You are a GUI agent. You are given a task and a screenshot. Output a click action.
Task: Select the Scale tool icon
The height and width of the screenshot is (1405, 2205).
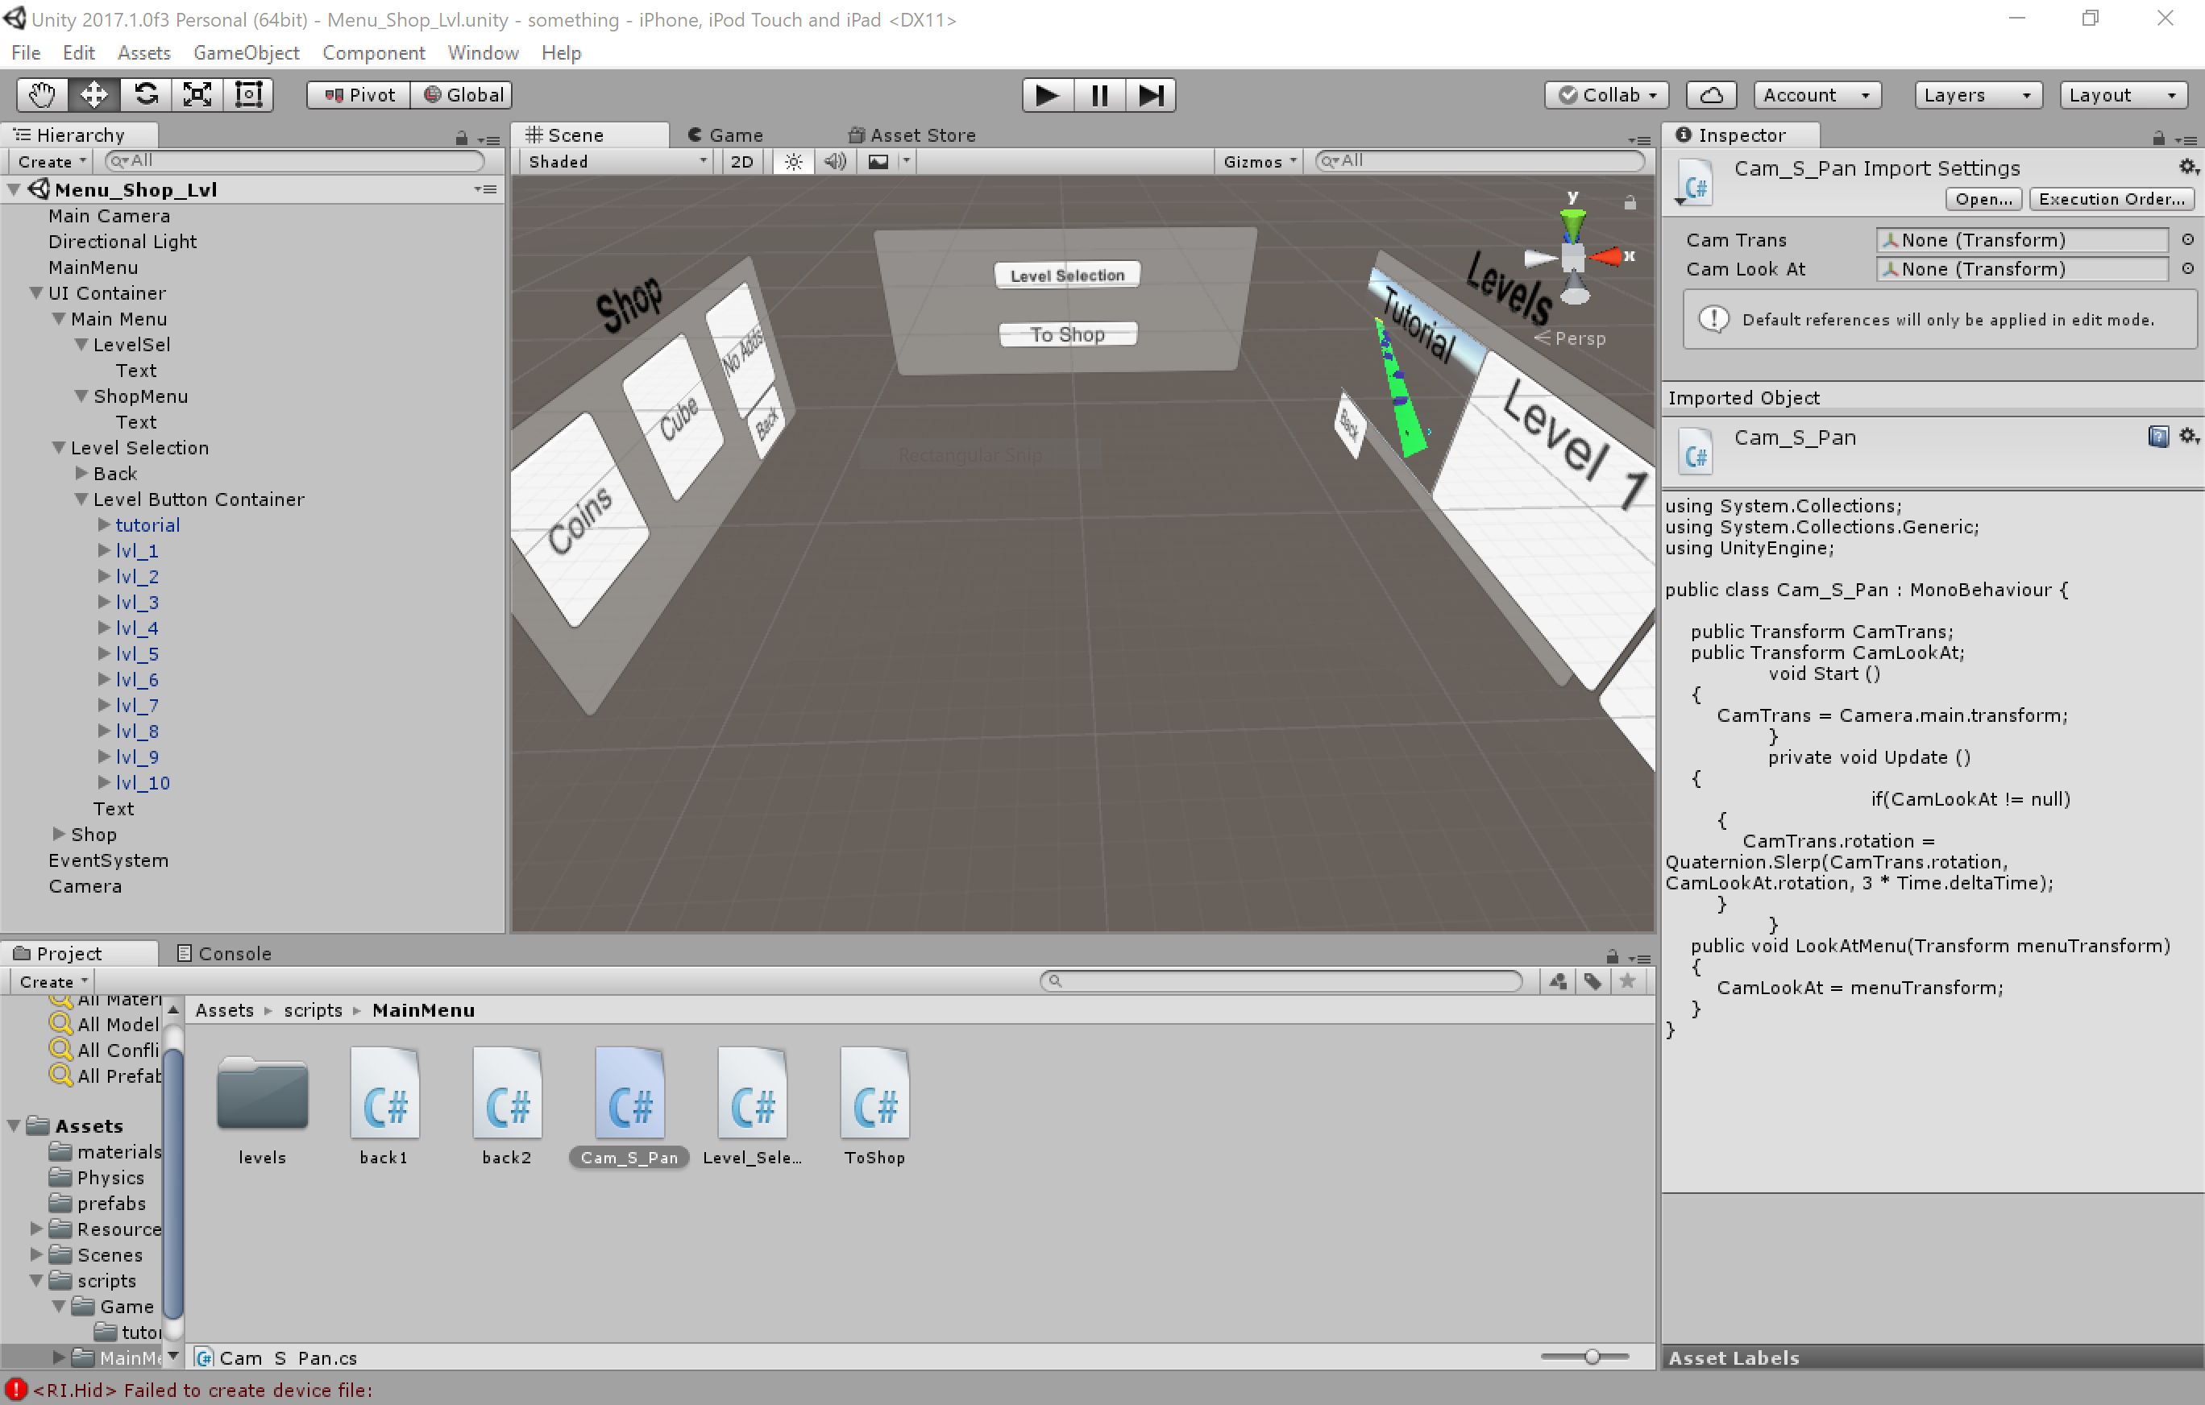[x=197, y=94]
